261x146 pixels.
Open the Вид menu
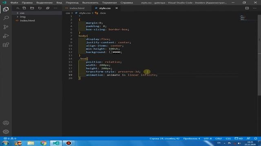pyautogui.click(x=59, y=2)
